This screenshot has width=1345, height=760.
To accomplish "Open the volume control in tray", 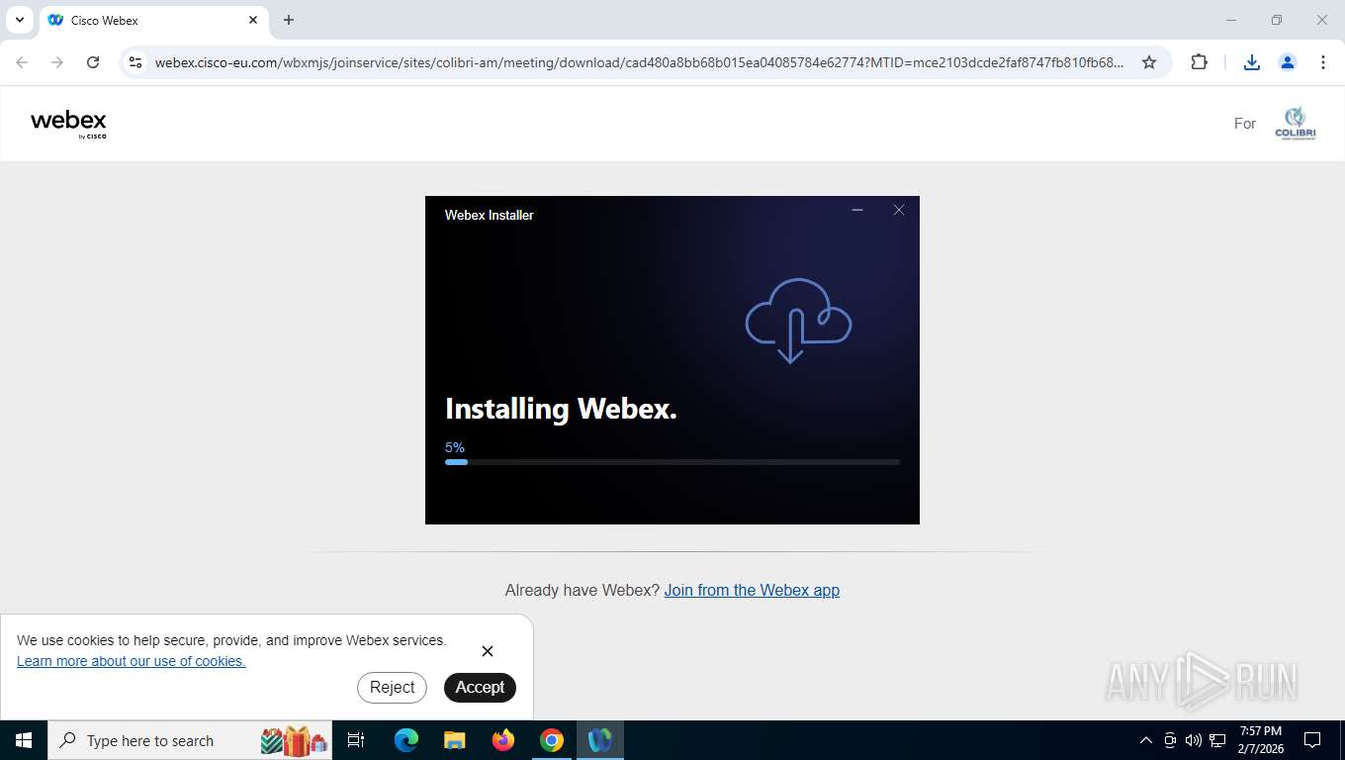I will pos(1194,740).
